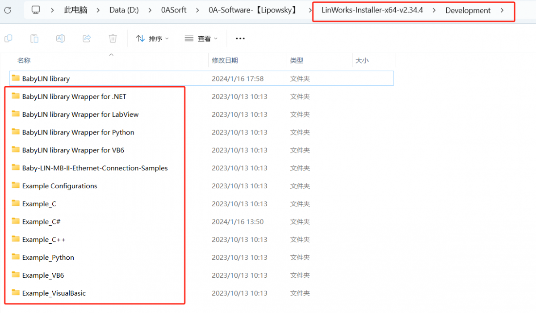Click 类型 column header
Screen dimensions: 536x313
pos(297,60)
